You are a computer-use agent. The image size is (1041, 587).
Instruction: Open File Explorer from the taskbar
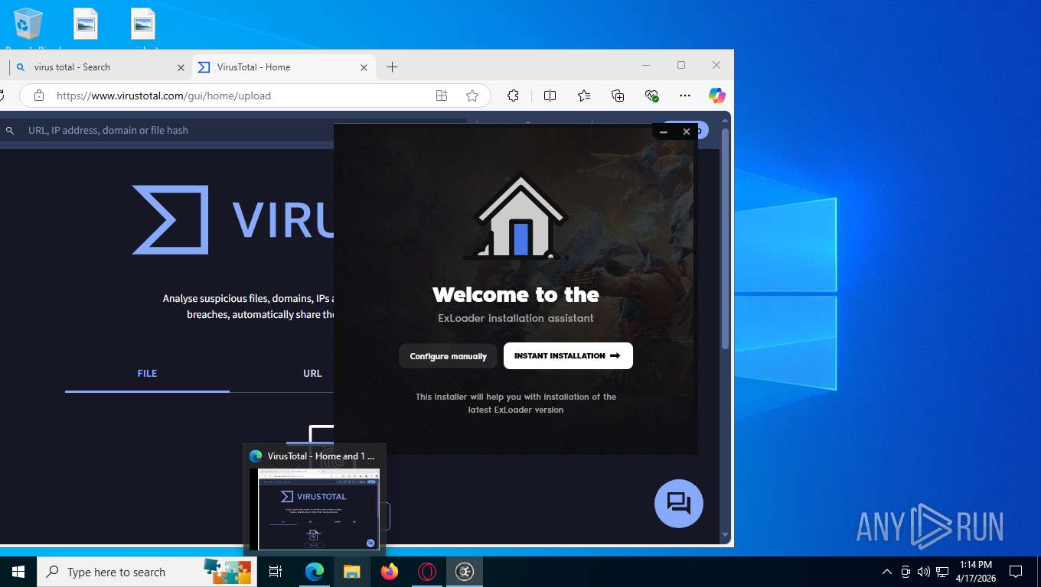351,571
